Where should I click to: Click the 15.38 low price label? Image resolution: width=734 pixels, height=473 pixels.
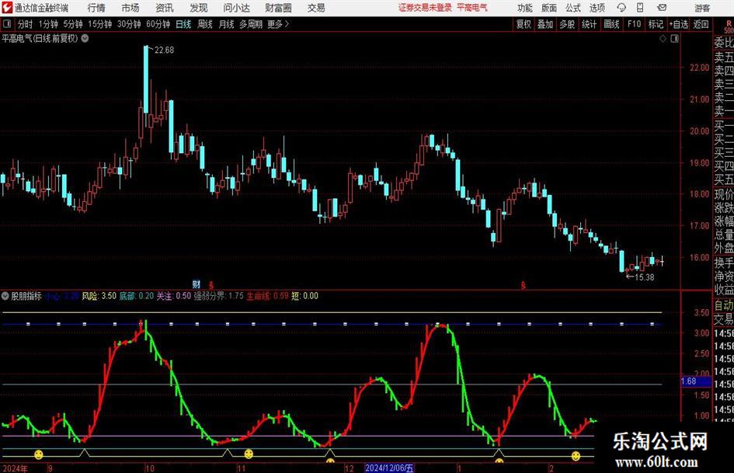click(x=645, y=277)
